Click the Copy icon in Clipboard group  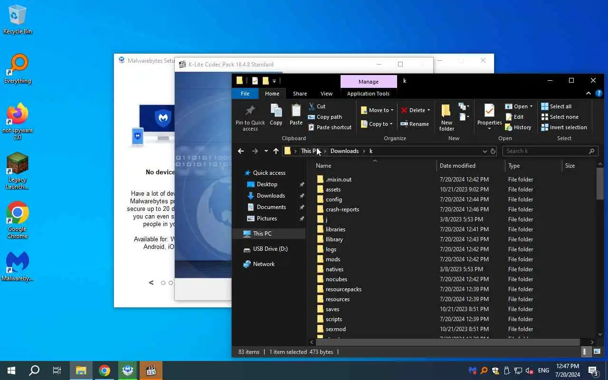[x=276, y=114]
